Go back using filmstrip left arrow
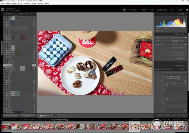This screenshot has height=133, width=189. tap(12, 120)
